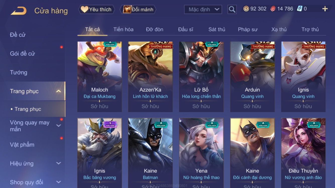This screenshot has height=188, width=335.
Task: Collapse the Trang phục sidebar section
Action: pos(58,91)
